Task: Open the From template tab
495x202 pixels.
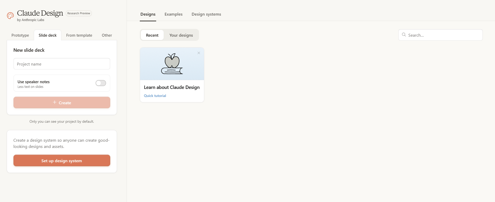Action: pos(79,35)
